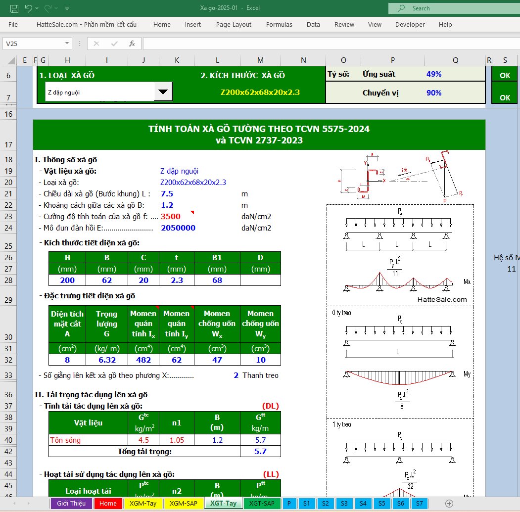Click the New Sheet plus icon
Screen dimensions: 520x512
449,504
